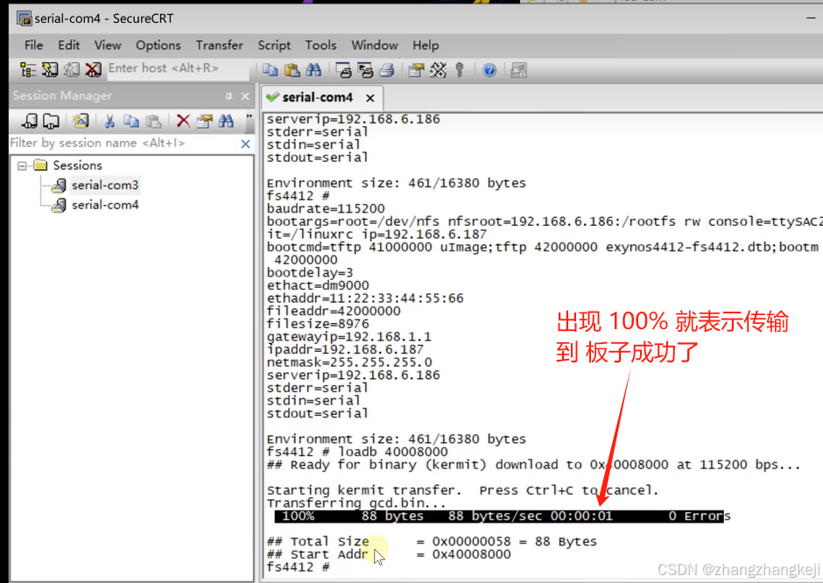
Task: Click the 'baudrate=115200' line
Action: click(x=326, y=208)
